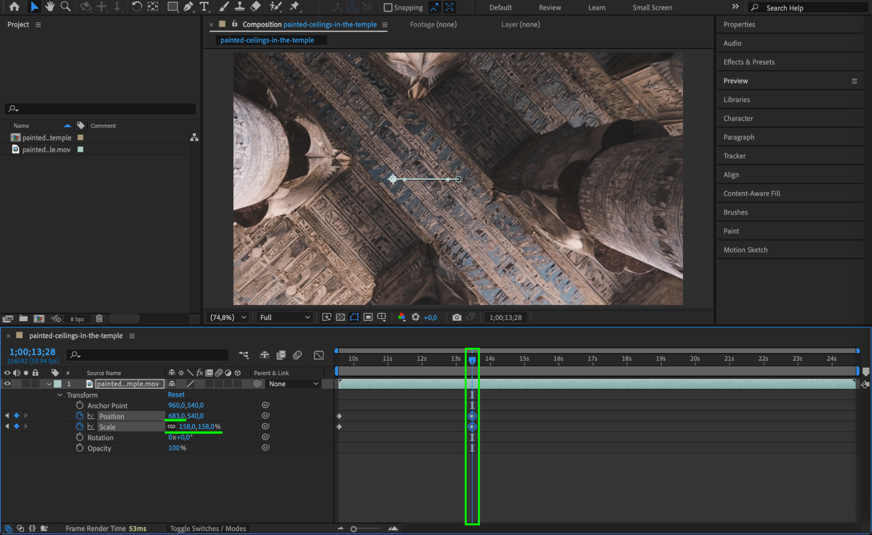Screen dimensions: 872x535
Task: Click the timeline zoom slider
Action: [354, 529]
